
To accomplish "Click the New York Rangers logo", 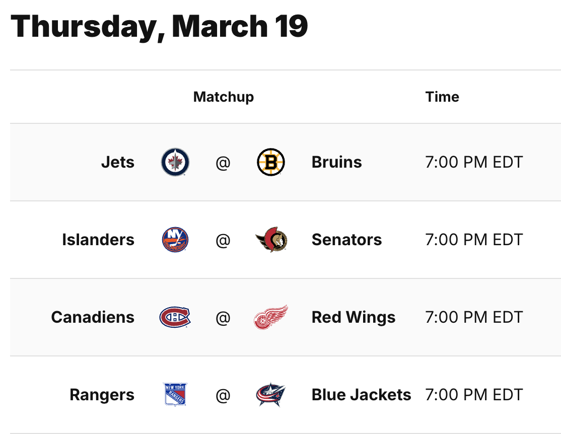I will [175, 395].
